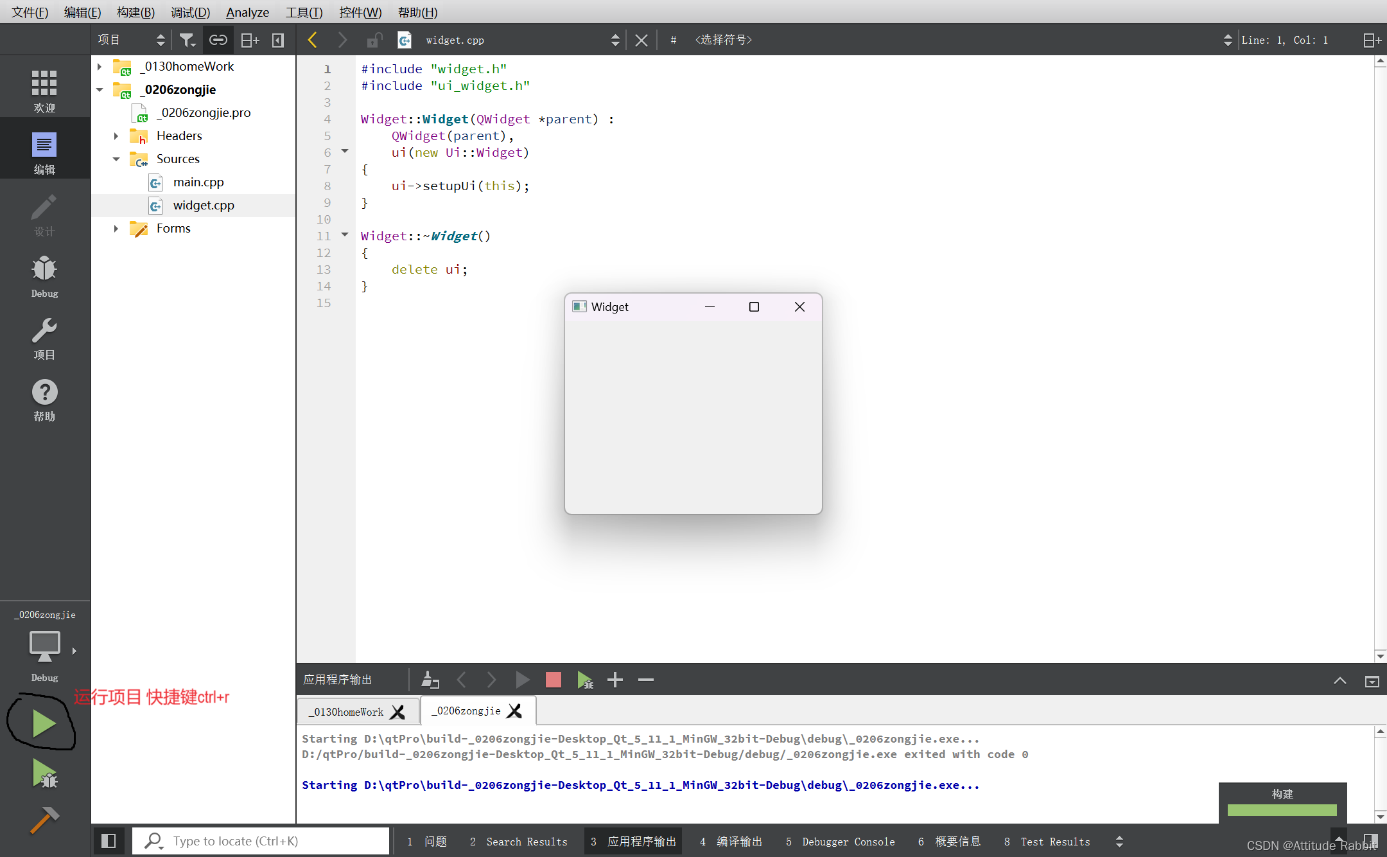Click the Build project hammer icon
Viewport: 1387px width, 857px height.
tap(44, 818)
